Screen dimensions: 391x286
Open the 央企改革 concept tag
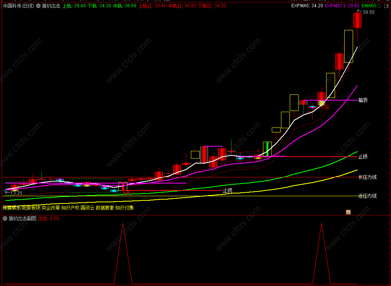click(x=51, y=208)
